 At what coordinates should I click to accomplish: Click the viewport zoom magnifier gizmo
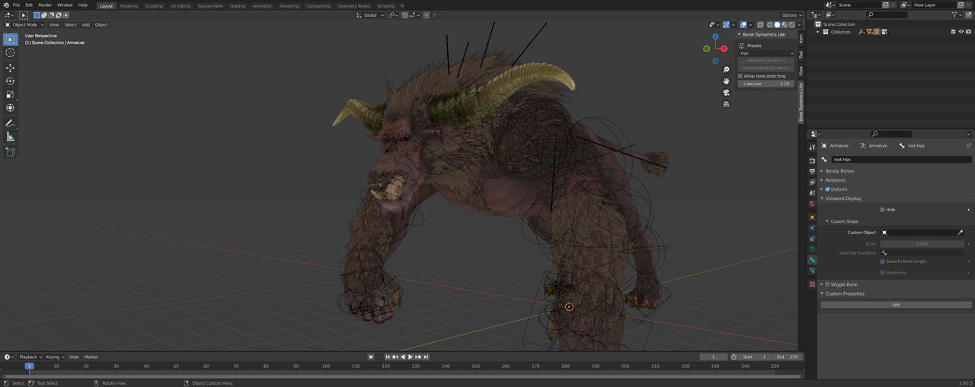pos(727,69)
